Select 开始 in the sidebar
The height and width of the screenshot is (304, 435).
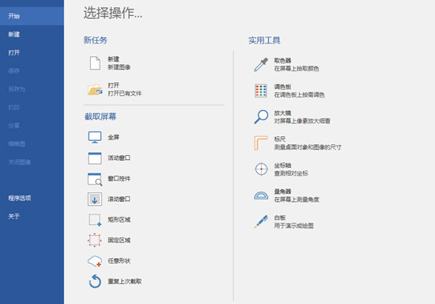(32, 16)
